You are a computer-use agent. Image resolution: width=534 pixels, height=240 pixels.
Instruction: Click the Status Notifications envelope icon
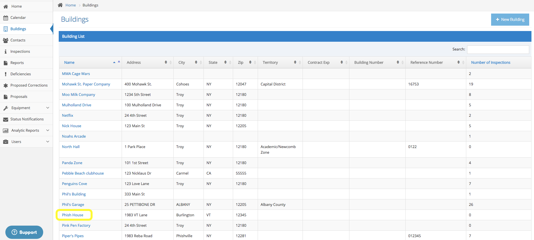coord(6,119)
